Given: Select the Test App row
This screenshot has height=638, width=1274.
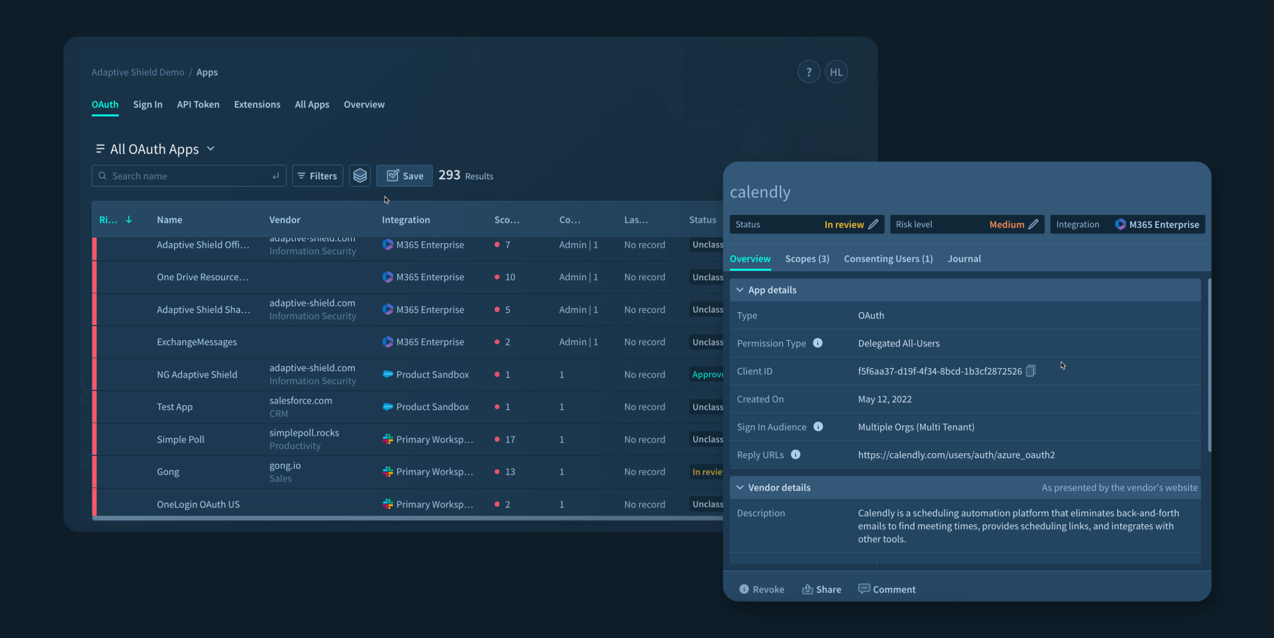Looking at the screenshot, I should click(x=408, y=407).
